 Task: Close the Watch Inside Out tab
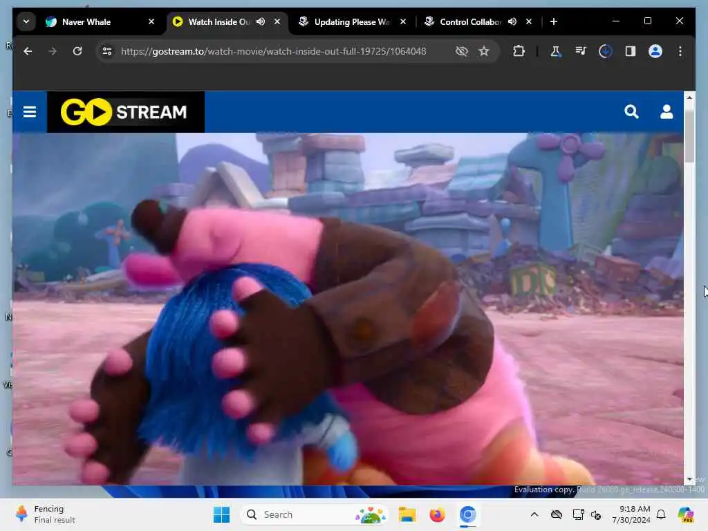point(277,21)
